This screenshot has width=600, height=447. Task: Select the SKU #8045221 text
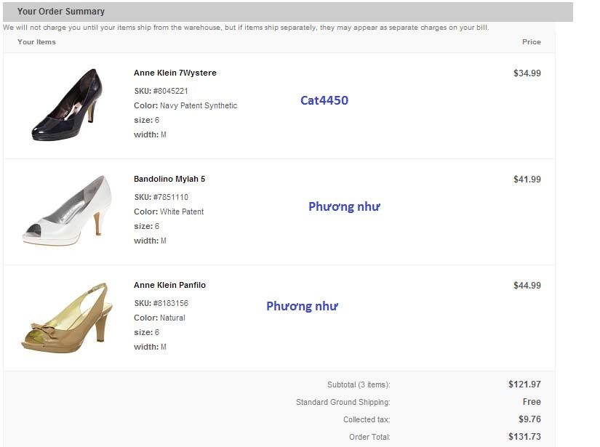coord(161,91)
